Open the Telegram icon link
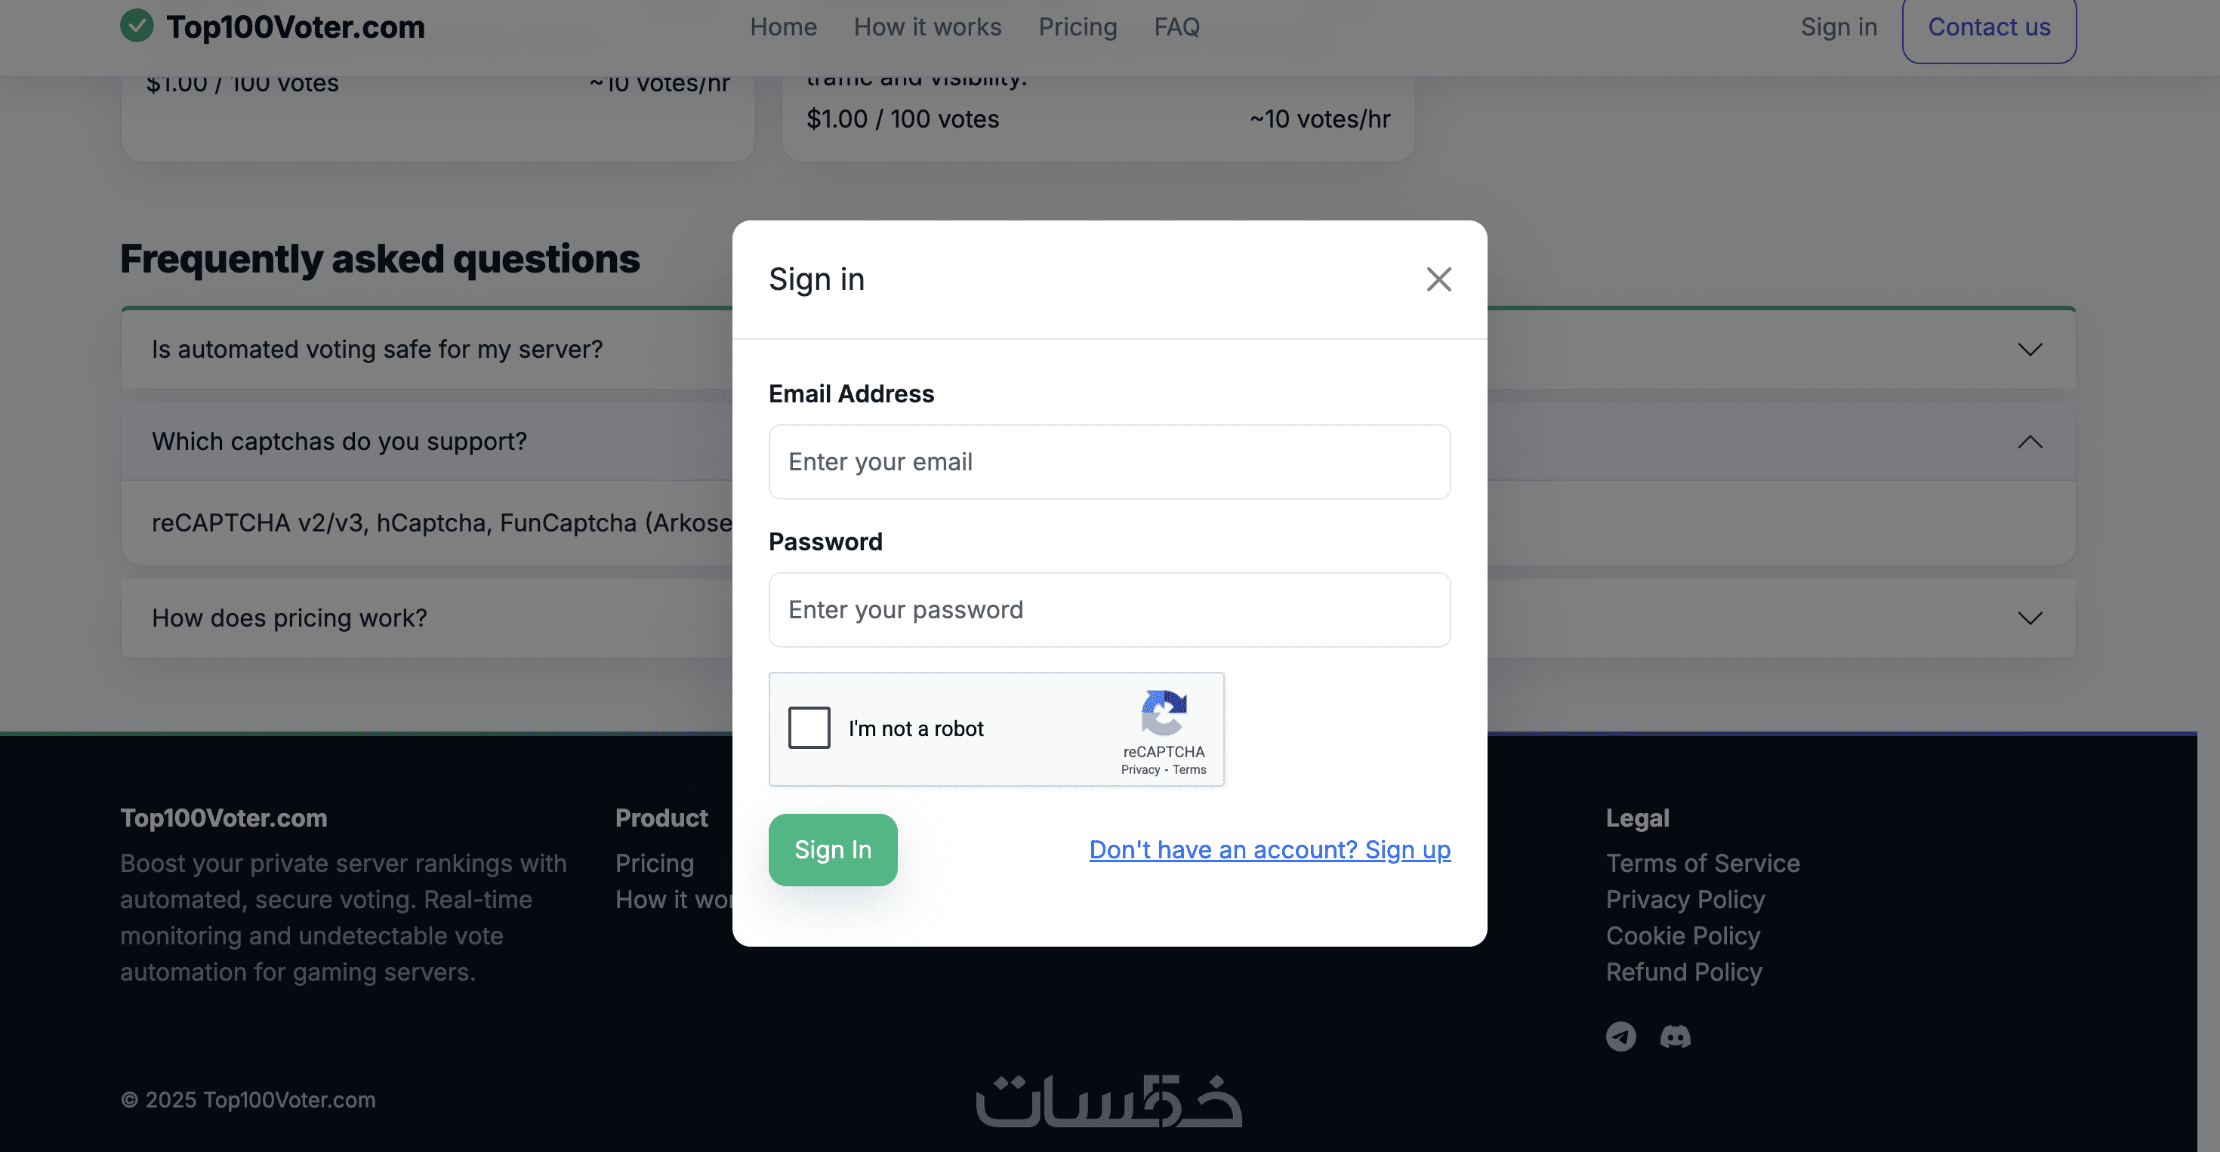Image resolution: width=2220 pixels, height=1152 pixels. 1620,1036
